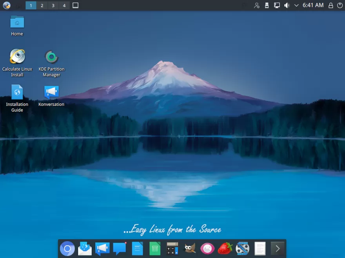The height and width of the screenshot is (258, 345).
Task: Open the pink image viewer dock icon
Action: click(x=207, y=249)
